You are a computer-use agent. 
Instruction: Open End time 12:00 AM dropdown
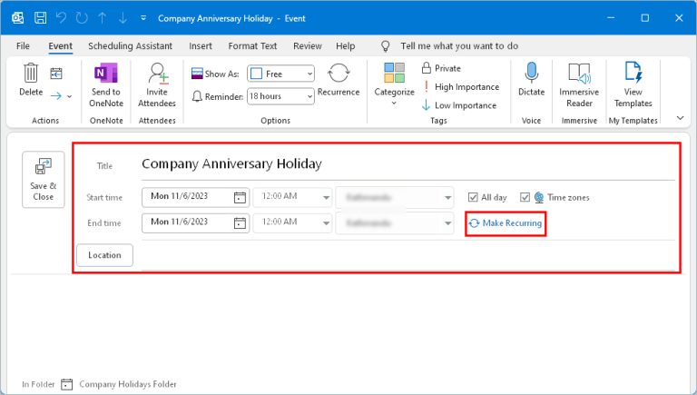pos(292,222)
